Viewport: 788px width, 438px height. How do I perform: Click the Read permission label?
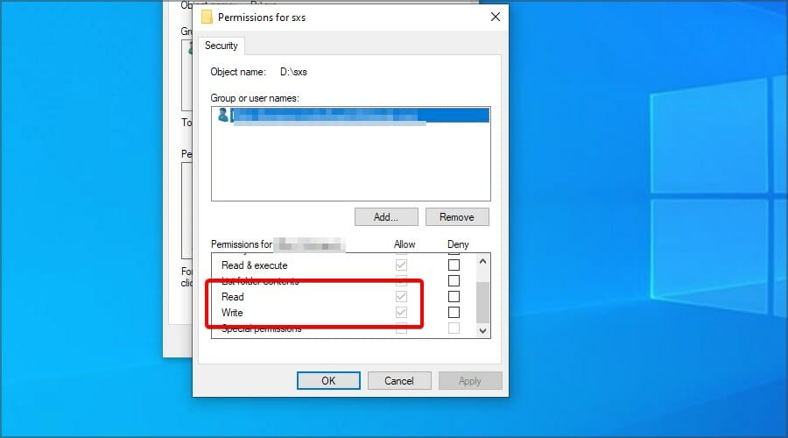tap(233, 297)
